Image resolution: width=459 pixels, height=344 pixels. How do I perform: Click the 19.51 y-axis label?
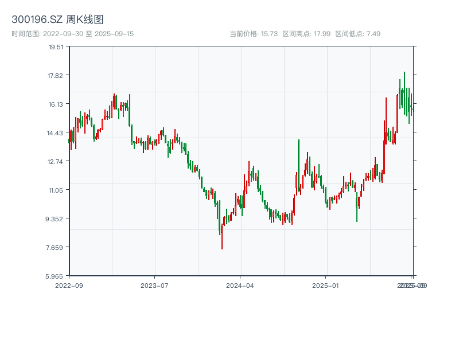pyautogui.click(x=56, y=47)
